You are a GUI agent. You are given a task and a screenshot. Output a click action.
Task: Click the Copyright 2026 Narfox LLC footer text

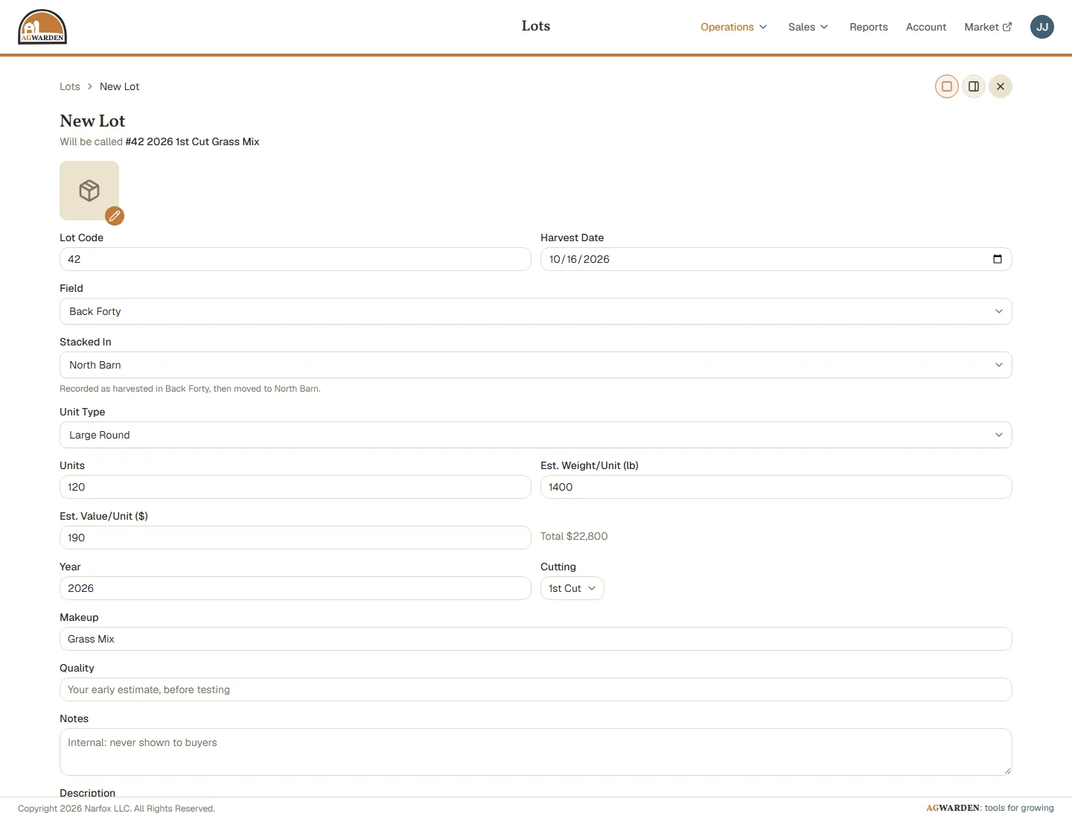point(116,809)
